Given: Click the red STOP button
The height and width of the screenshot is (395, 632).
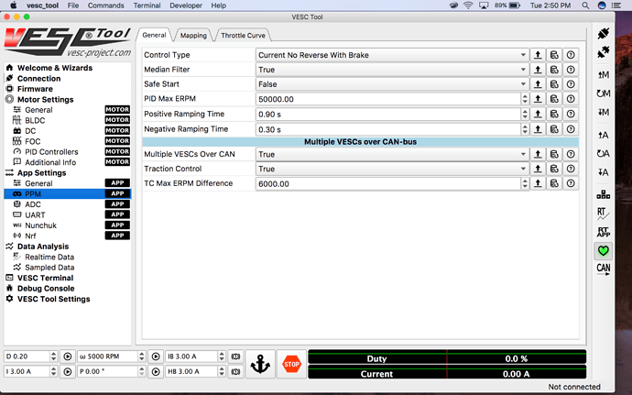Looking at the screenshot, I should pyautogui.click(x=291, y=363).
